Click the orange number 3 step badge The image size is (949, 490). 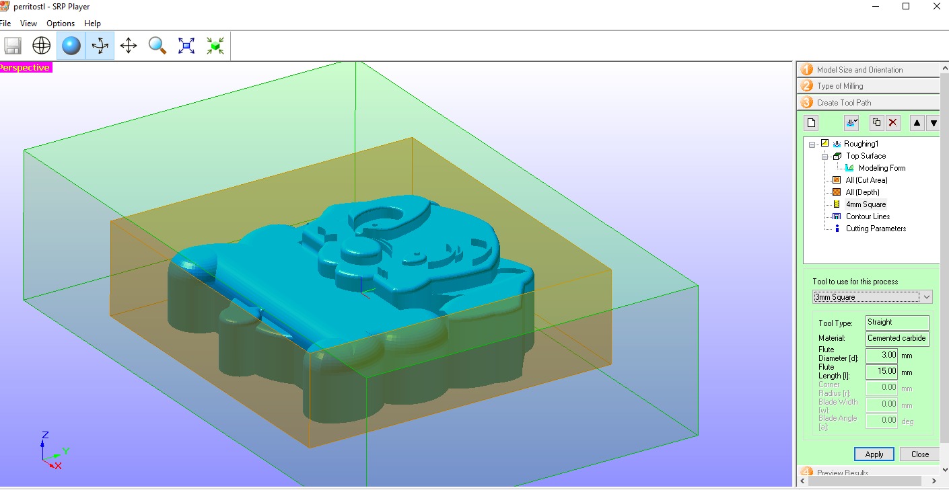(806, 103)
